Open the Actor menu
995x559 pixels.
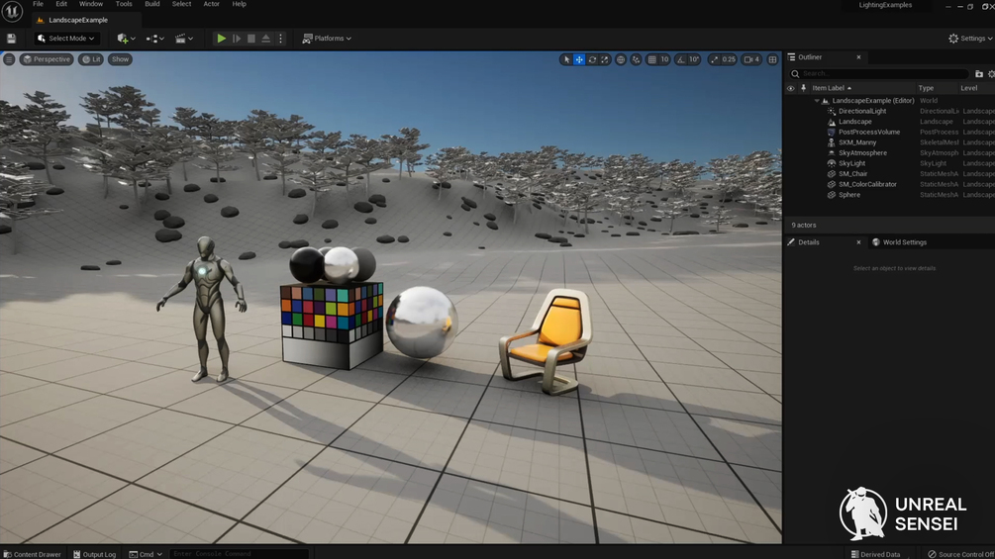(211, 4)
